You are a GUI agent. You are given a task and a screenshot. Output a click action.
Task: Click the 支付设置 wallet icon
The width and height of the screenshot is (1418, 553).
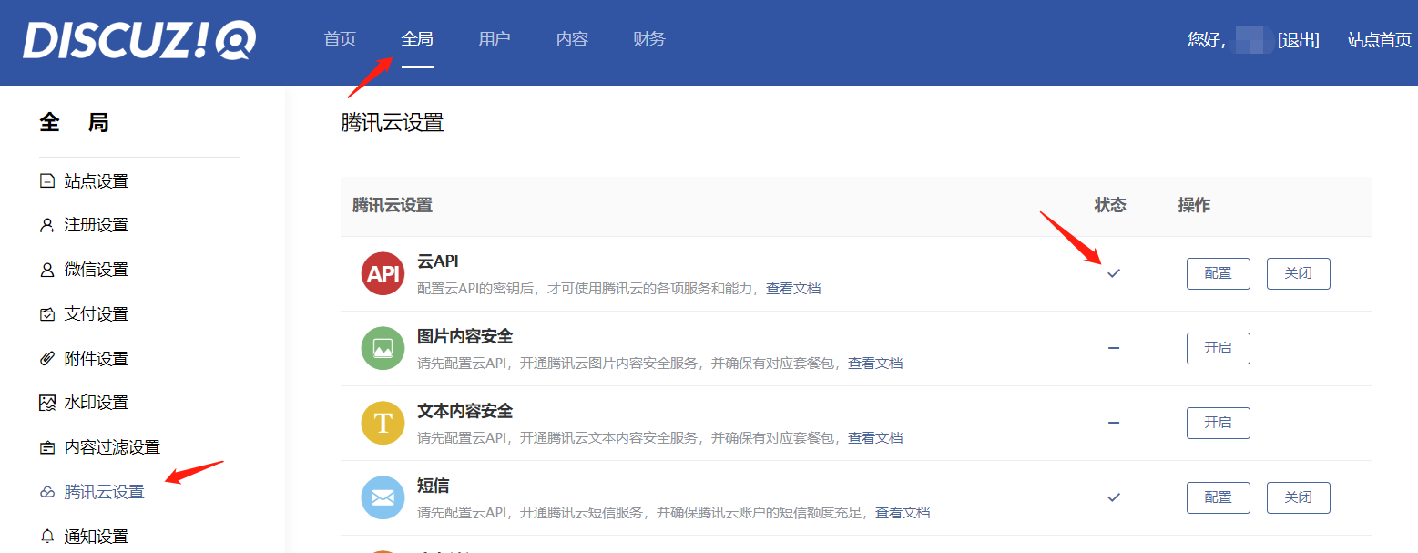pyautogui.click(x=47, y=314)
